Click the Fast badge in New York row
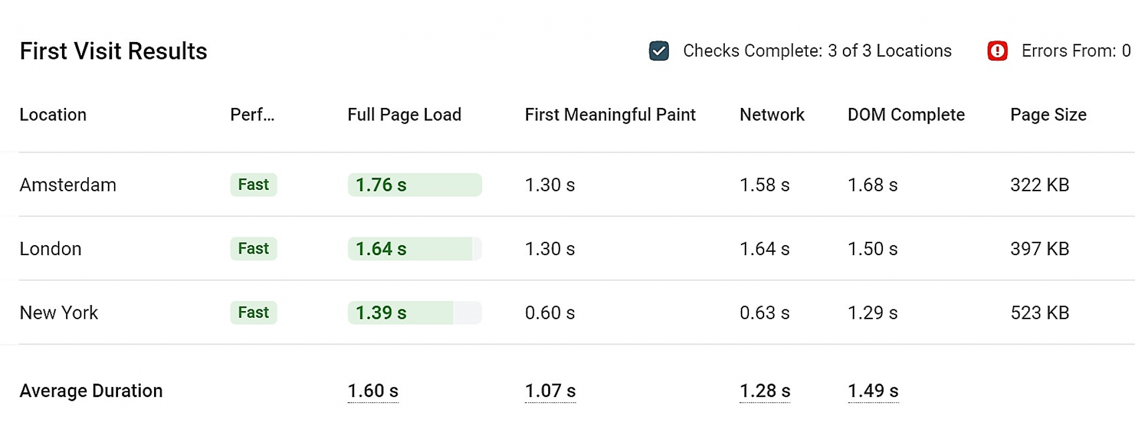Viewport: 1135px width, 429px height. [254, 313]
